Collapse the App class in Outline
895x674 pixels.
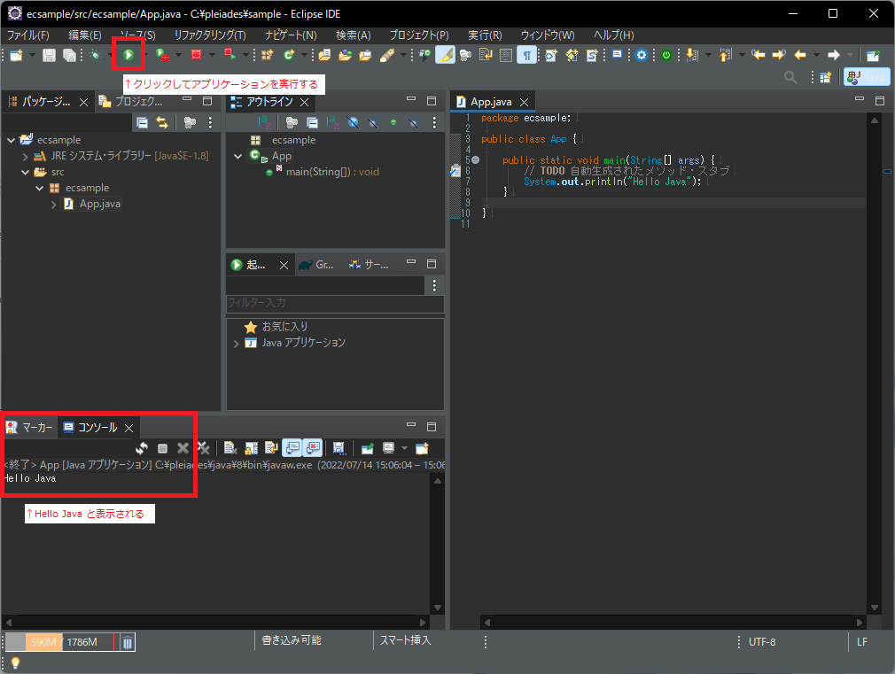click(238, 156)
